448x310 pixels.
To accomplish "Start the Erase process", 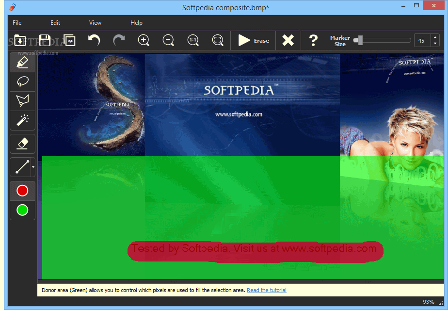I will (254, 41).
